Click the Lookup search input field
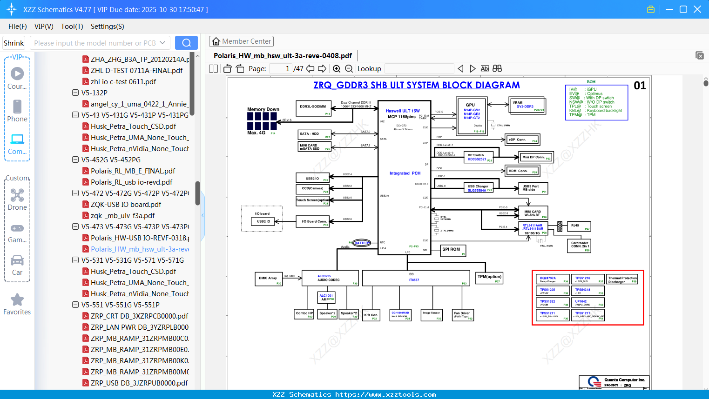 419,69
